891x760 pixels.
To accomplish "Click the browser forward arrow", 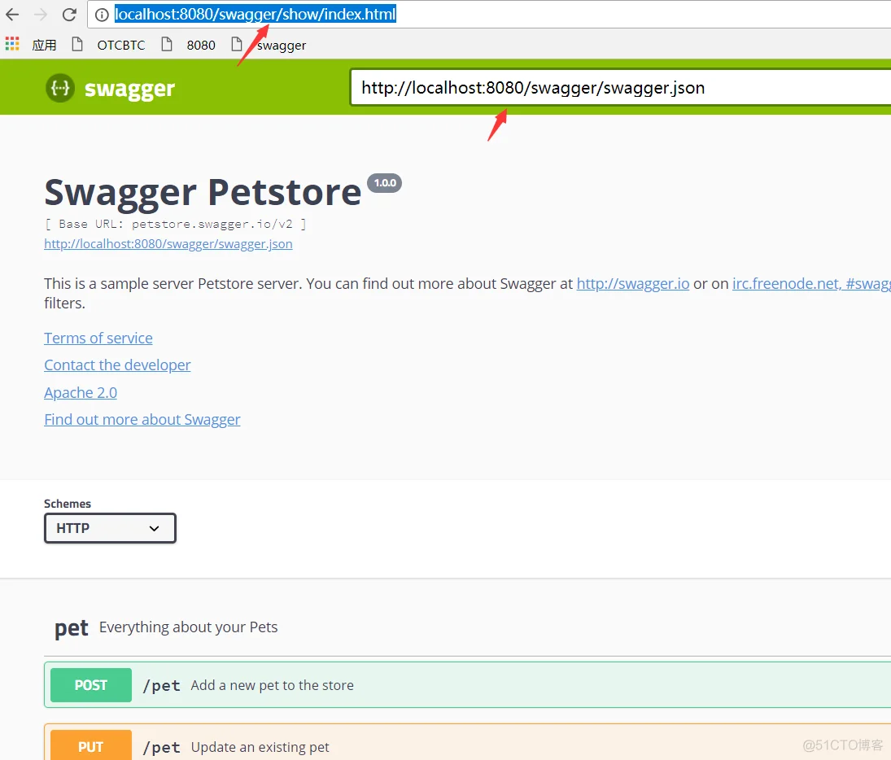I will click(x=41, y=14).
